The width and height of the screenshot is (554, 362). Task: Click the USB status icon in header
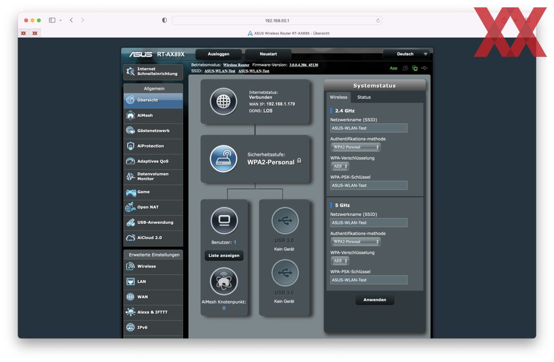pyautogui.click(x=424, y=68)
